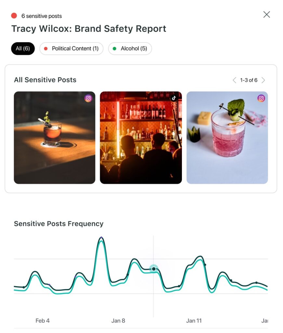Click the highest peak of frequency chart
This screenshot has height=333, width=283.
pos(101,238)
